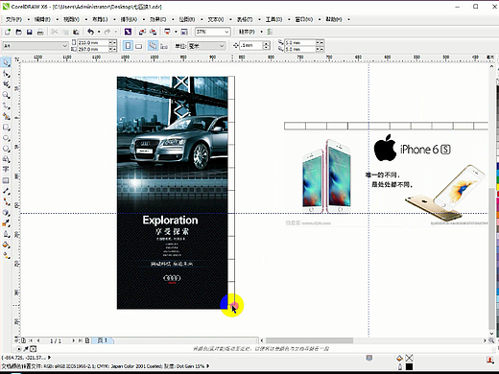Switch to the 页 1 page tab
The height and width of the screenshot is (374, 499).
103,340
